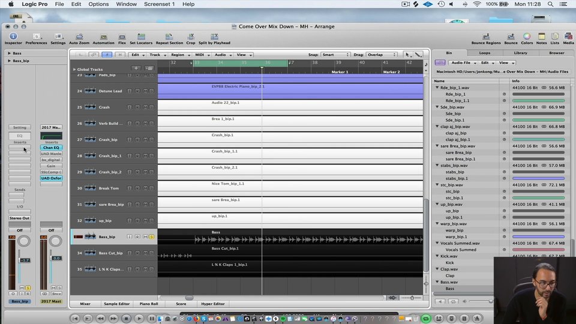Toggle the Media panel icon
Viewport: 576px width, 324px height.
[568, 38]
